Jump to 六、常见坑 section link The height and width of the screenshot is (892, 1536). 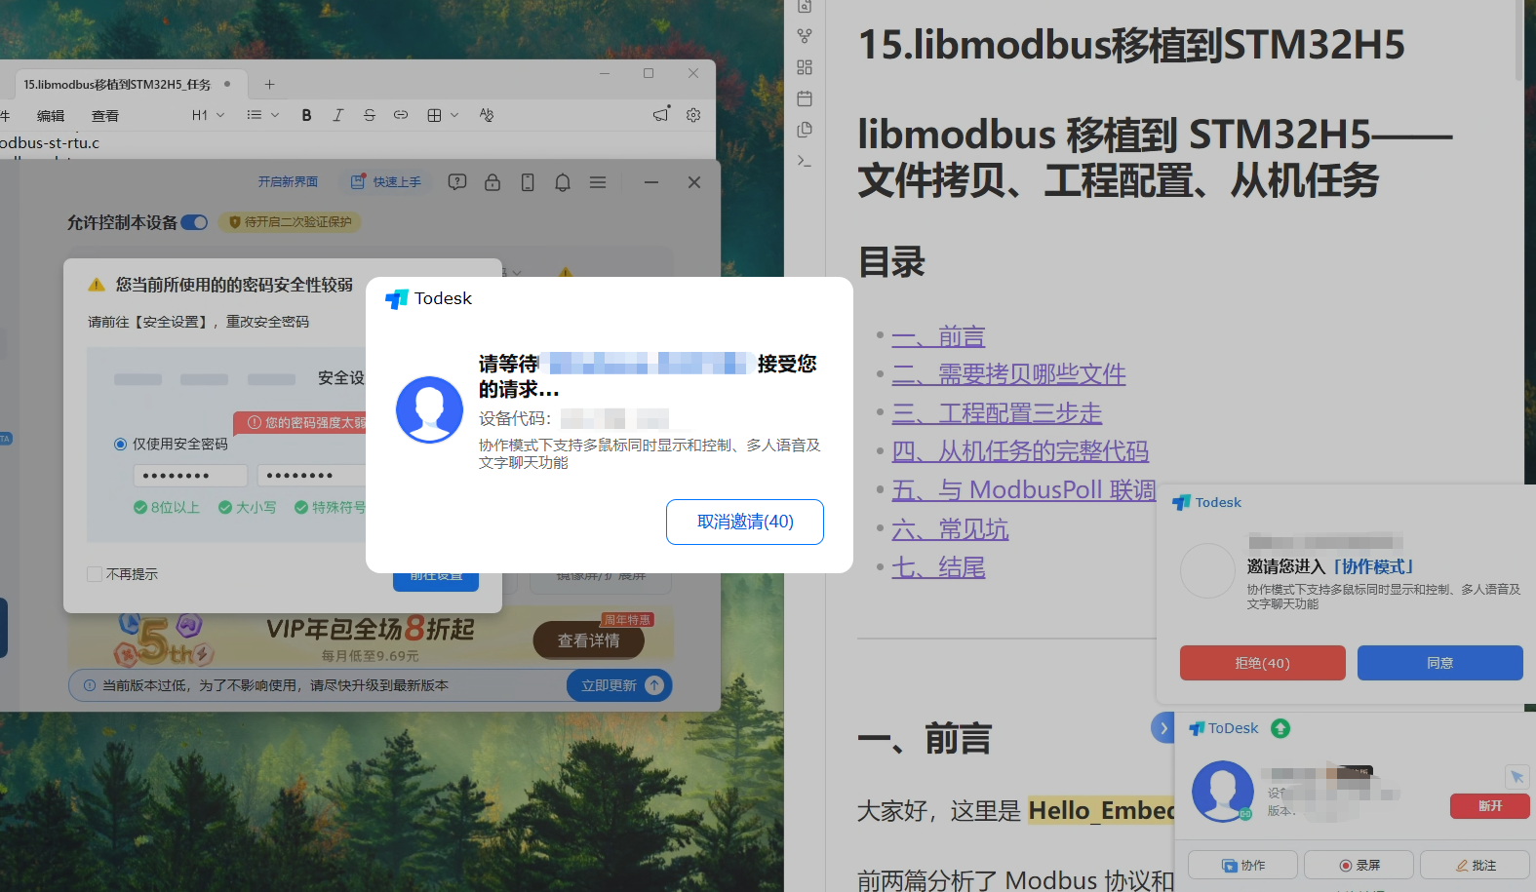point(950,529)
